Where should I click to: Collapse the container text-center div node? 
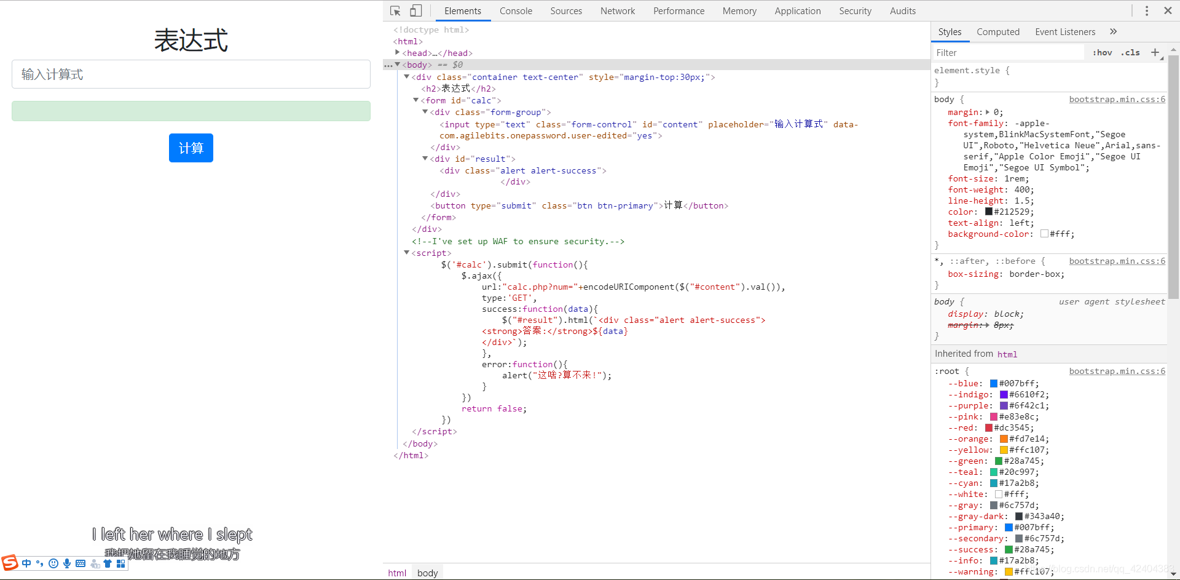[x=407, y=76]
